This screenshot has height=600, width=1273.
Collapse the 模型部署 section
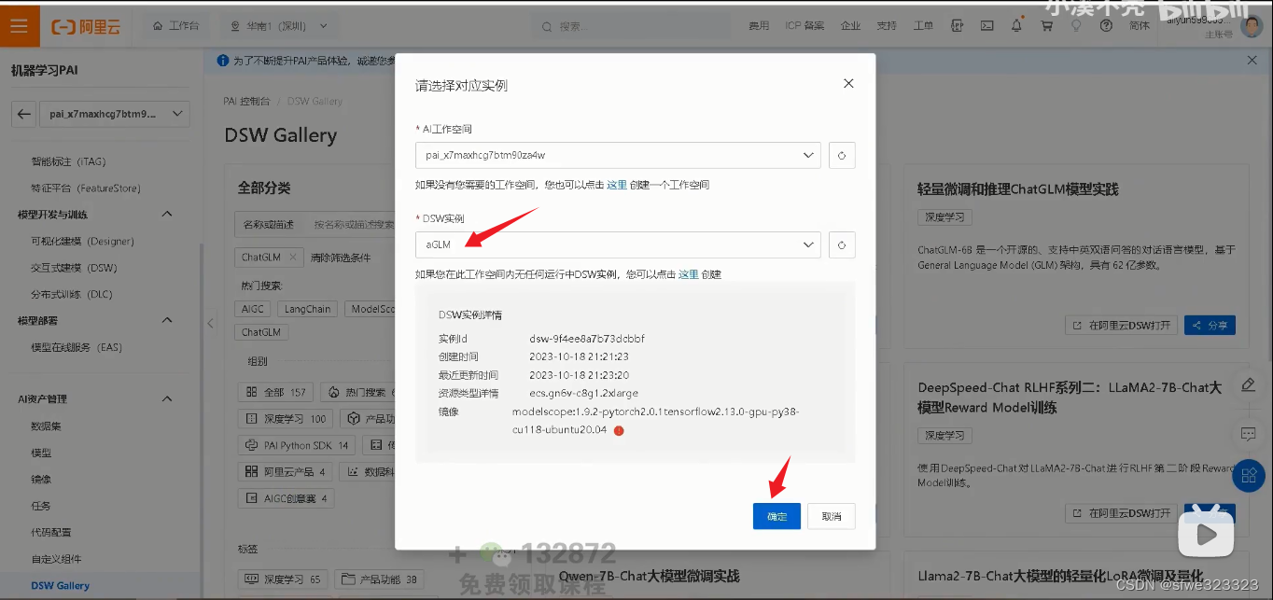pos(167,320)
